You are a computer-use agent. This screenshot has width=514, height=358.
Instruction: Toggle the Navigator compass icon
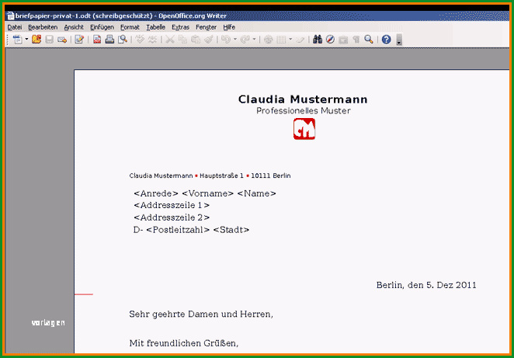330,40
